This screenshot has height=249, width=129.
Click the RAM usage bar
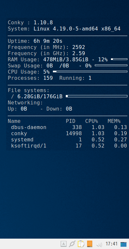pos(119,59)
